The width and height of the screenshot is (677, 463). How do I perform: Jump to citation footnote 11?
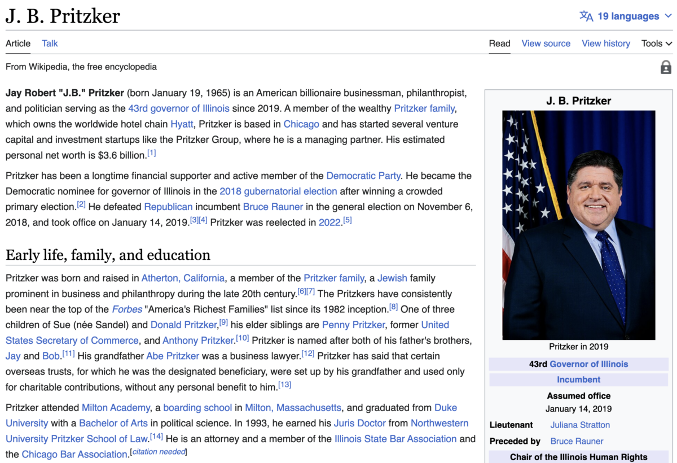pyautogui.click(x=69, y=353)
